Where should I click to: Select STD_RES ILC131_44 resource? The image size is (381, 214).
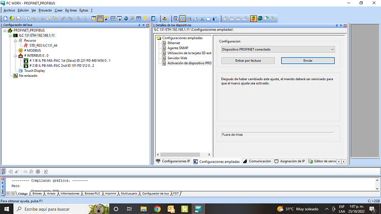coord(43,45)
